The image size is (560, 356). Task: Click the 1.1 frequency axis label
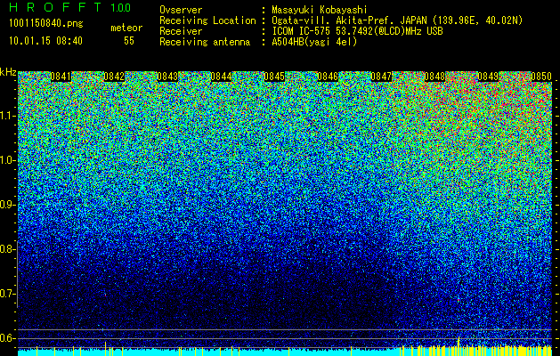click(7, 116)
